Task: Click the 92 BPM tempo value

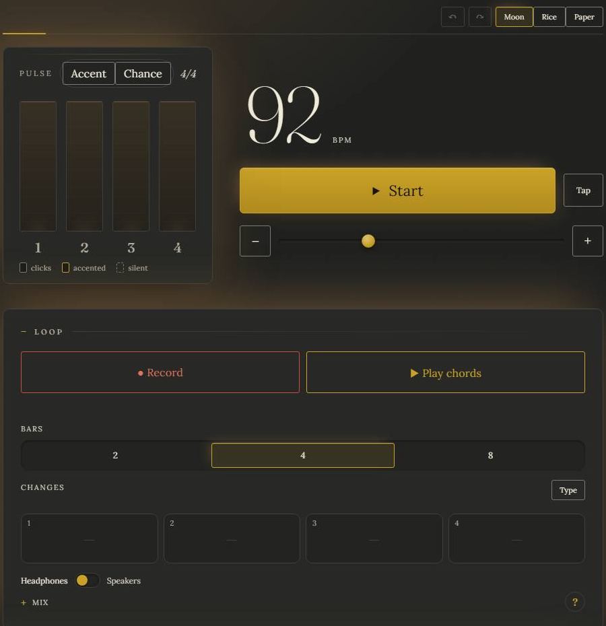Action: pyautogui.click(x=284, y=115)
